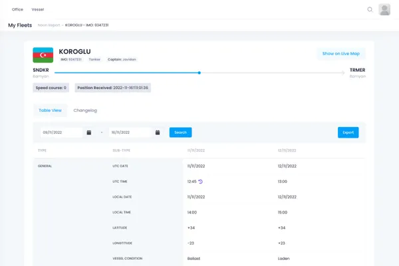Screen dimensions: 399x266
Task: Click the IMO: 9347231 tag
Action: (70, 59)
